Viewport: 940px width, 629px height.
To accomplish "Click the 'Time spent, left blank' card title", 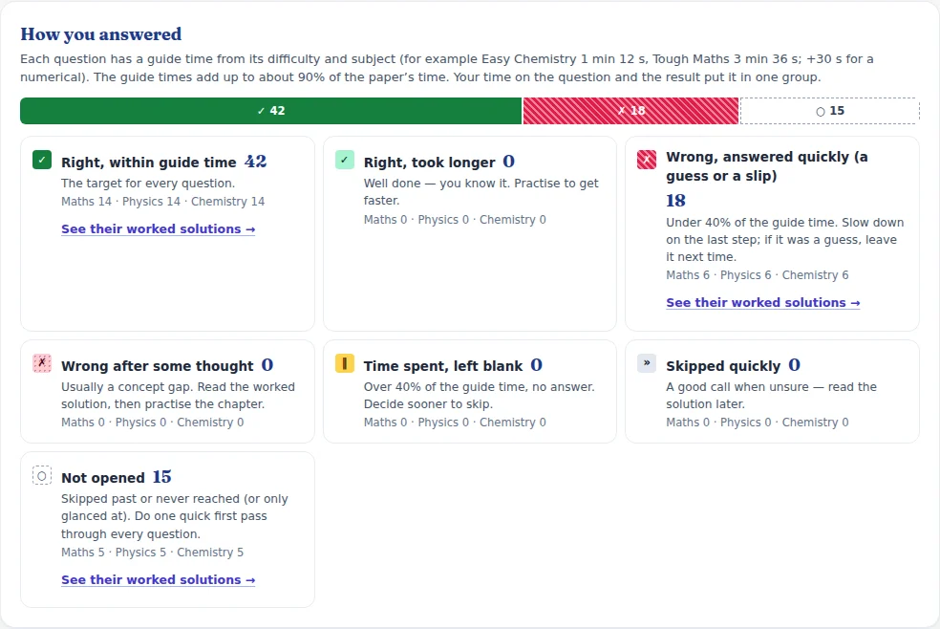I will pos(443,366).
